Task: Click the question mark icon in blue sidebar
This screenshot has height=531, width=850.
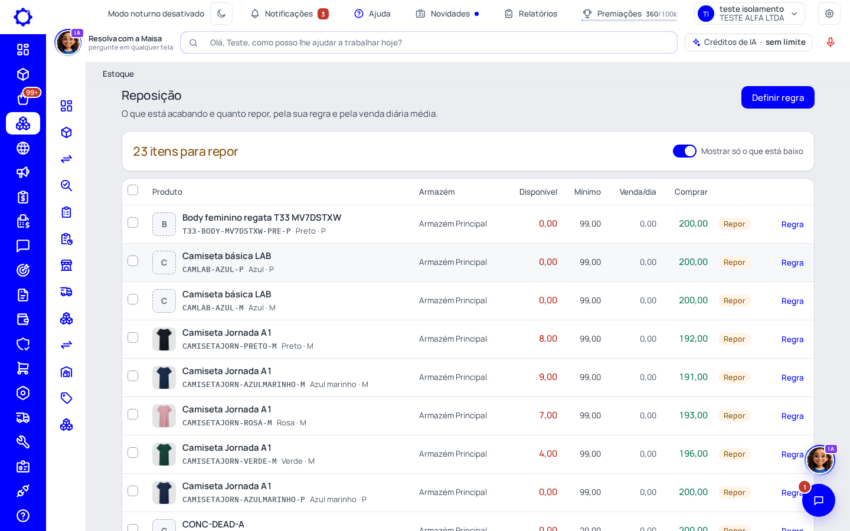Action: (x=23, y=516)
